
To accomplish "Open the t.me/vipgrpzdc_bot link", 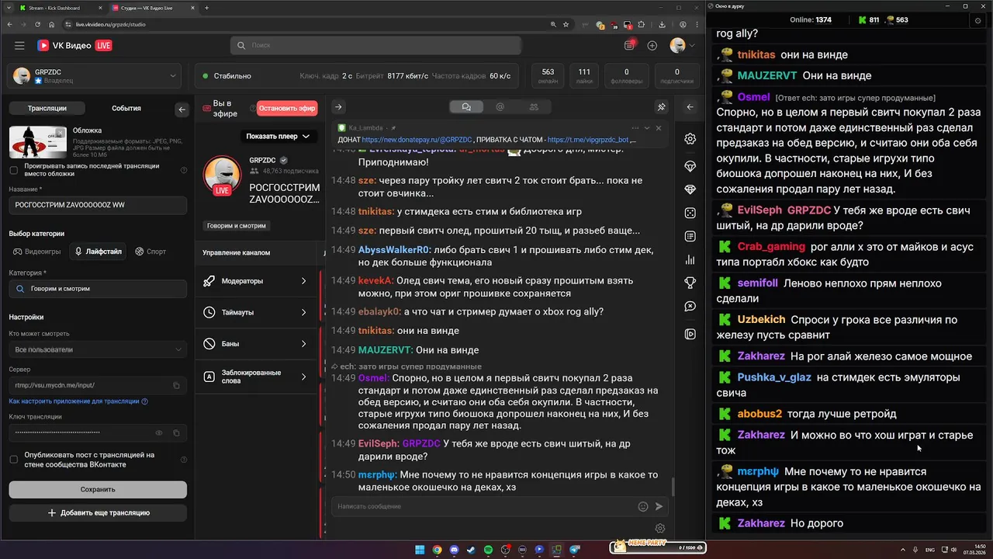I will (587, 140).
